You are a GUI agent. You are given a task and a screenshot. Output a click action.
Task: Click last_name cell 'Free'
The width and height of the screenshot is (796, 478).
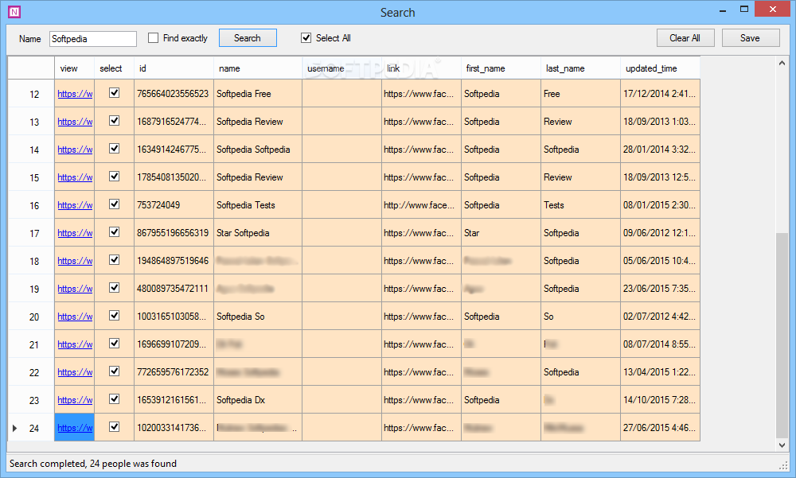580,94
